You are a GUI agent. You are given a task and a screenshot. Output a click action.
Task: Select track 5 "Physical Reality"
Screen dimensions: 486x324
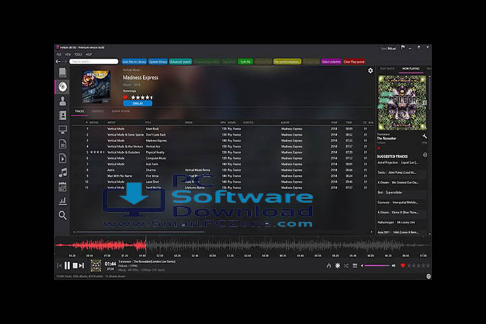[x=221, y=153]
